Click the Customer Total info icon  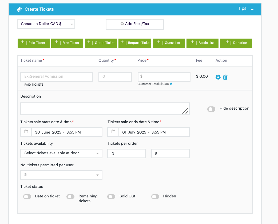(x=171, y=84)
